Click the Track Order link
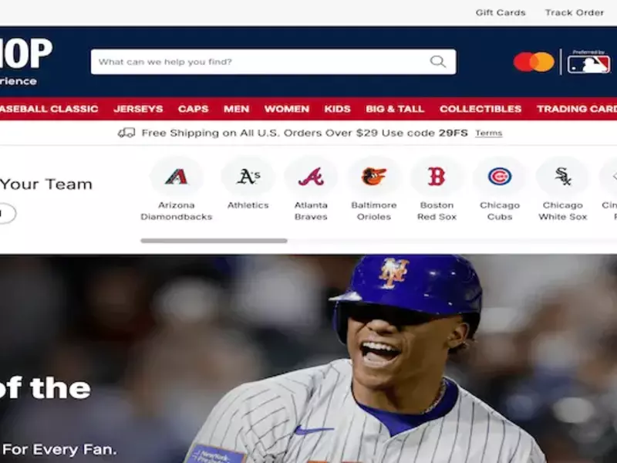Viewport: 617px width, 463px height. [x=574, y=12]
